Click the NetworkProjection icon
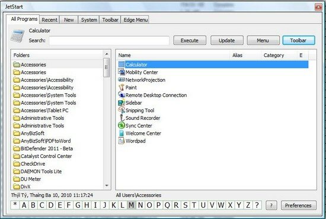The height and width of the screenshot is (219, 326). (x=121, y=80)
